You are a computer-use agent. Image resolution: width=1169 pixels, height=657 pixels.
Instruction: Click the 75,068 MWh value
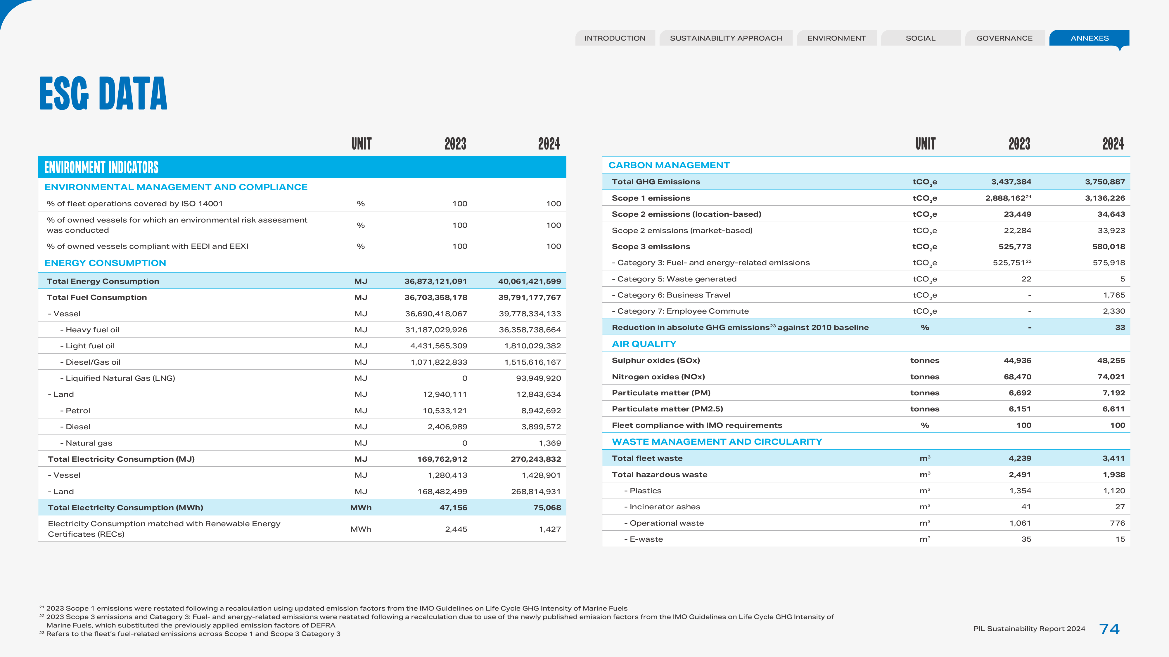point(547,508)
